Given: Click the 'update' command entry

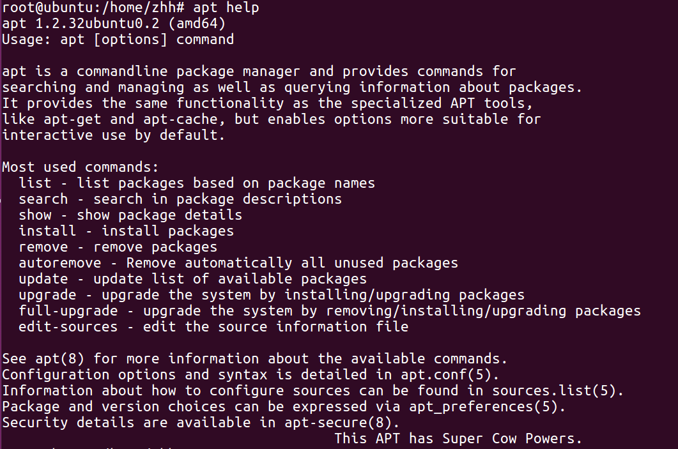Looking at the screenshot, I should tap(43, 279).
